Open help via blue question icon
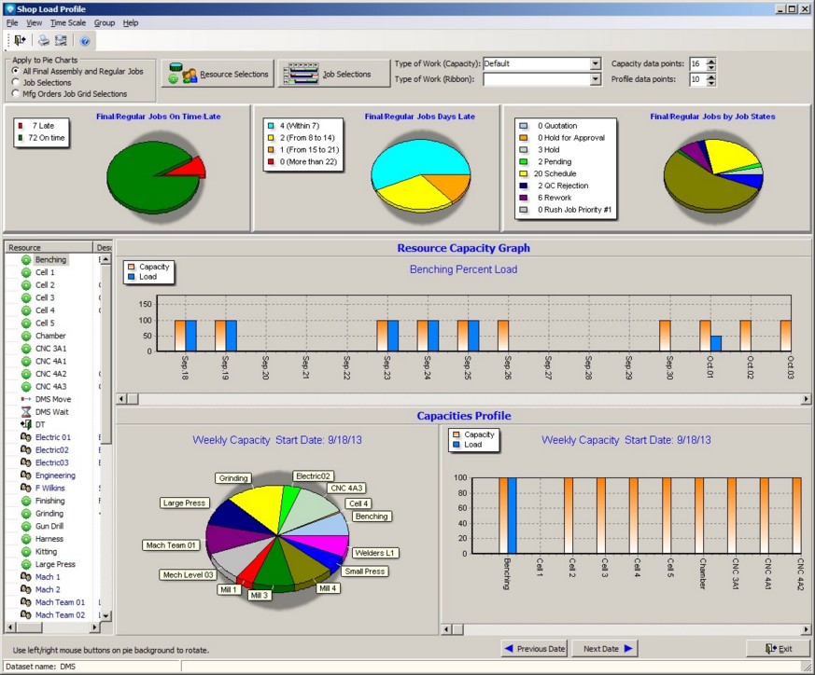815x675 pixels. click(x=84, y=40)
